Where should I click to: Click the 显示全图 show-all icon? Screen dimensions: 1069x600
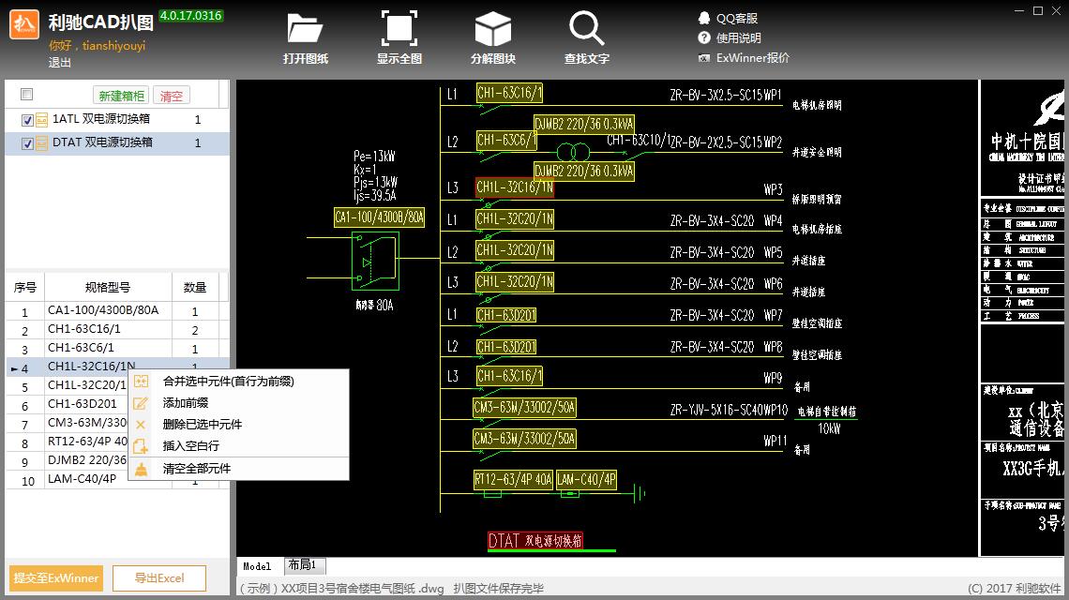(399, 29)
